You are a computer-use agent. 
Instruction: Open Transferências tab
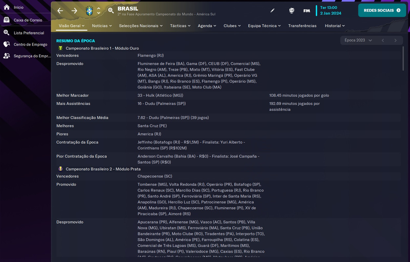[302, 26]
